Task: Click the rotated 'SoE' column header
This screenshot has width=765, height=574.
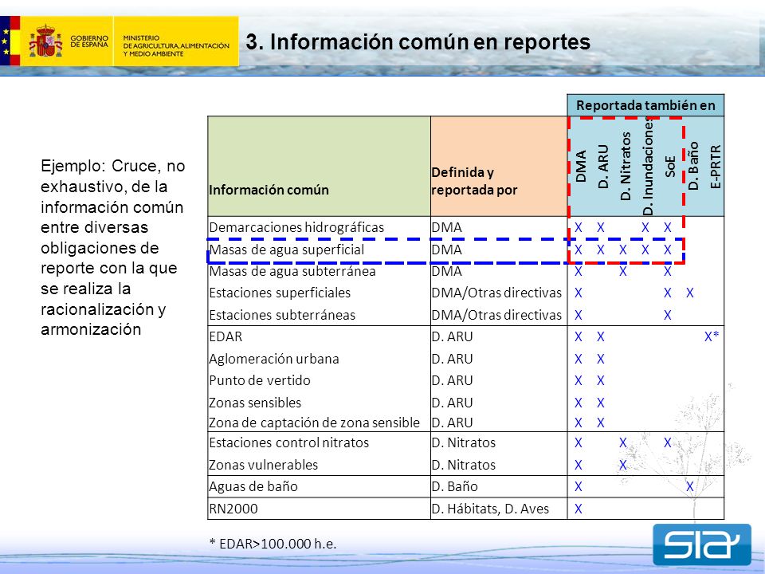Action: pos(670,167)
